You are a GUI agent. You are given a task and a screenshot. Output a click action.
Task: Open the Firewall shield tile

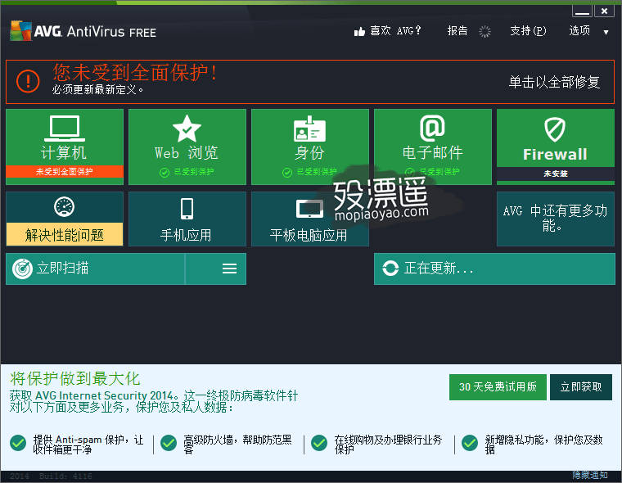(556, 147)
